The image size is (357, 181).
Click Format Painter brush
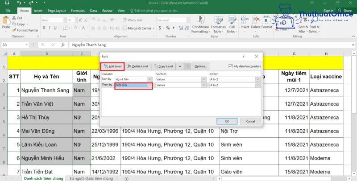point(25,30)
